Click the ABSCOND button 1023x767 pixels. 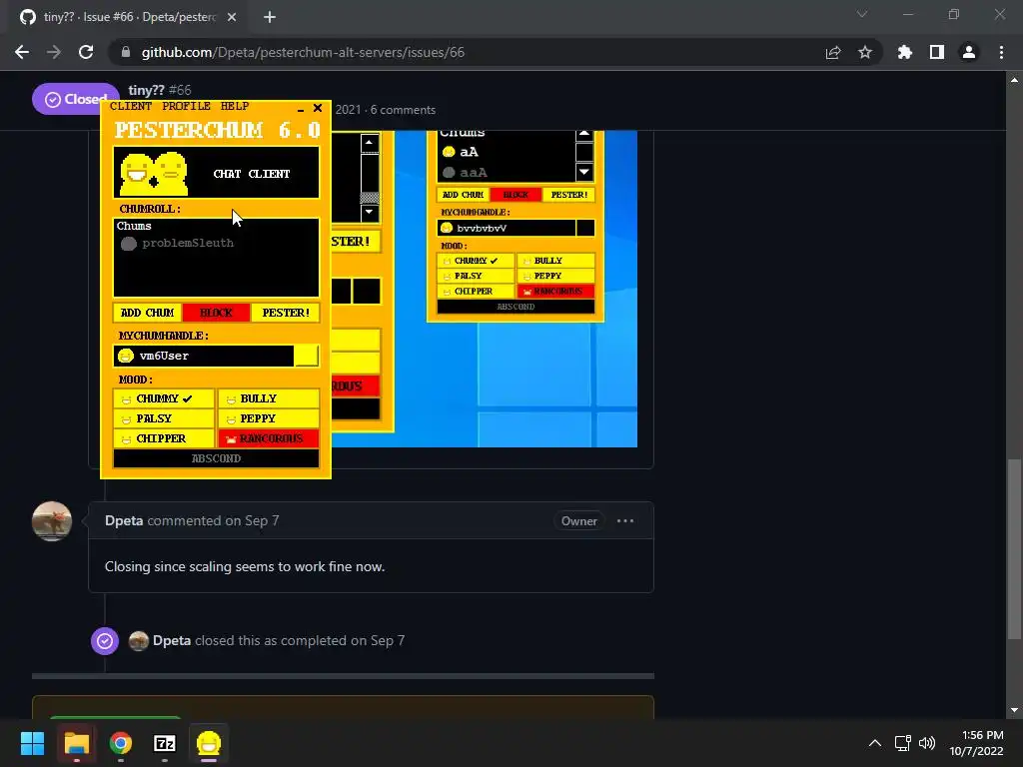tap(216, 458)
